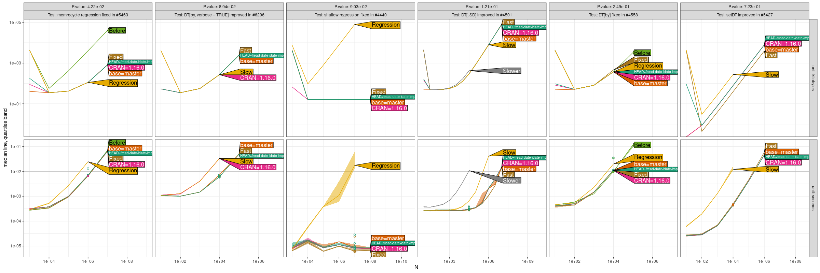Image resolution: width=820 pixels, height=273 pixels.
Task: Click Regression label in shallow kilobytes panel
Action: [x=386, y=25]
